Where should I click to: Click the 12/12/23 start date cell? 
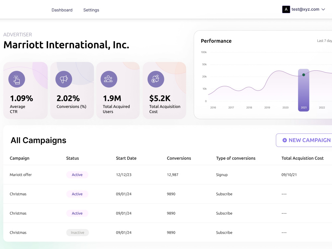[124, 175]
